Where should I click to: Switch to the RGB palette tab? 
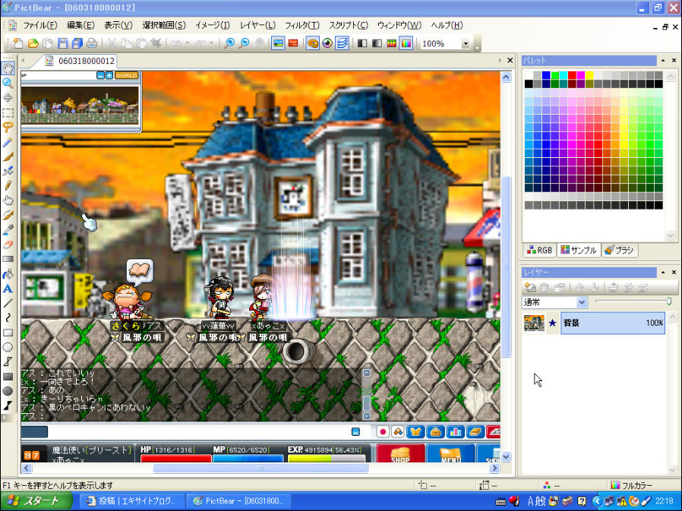coord(540,250)
